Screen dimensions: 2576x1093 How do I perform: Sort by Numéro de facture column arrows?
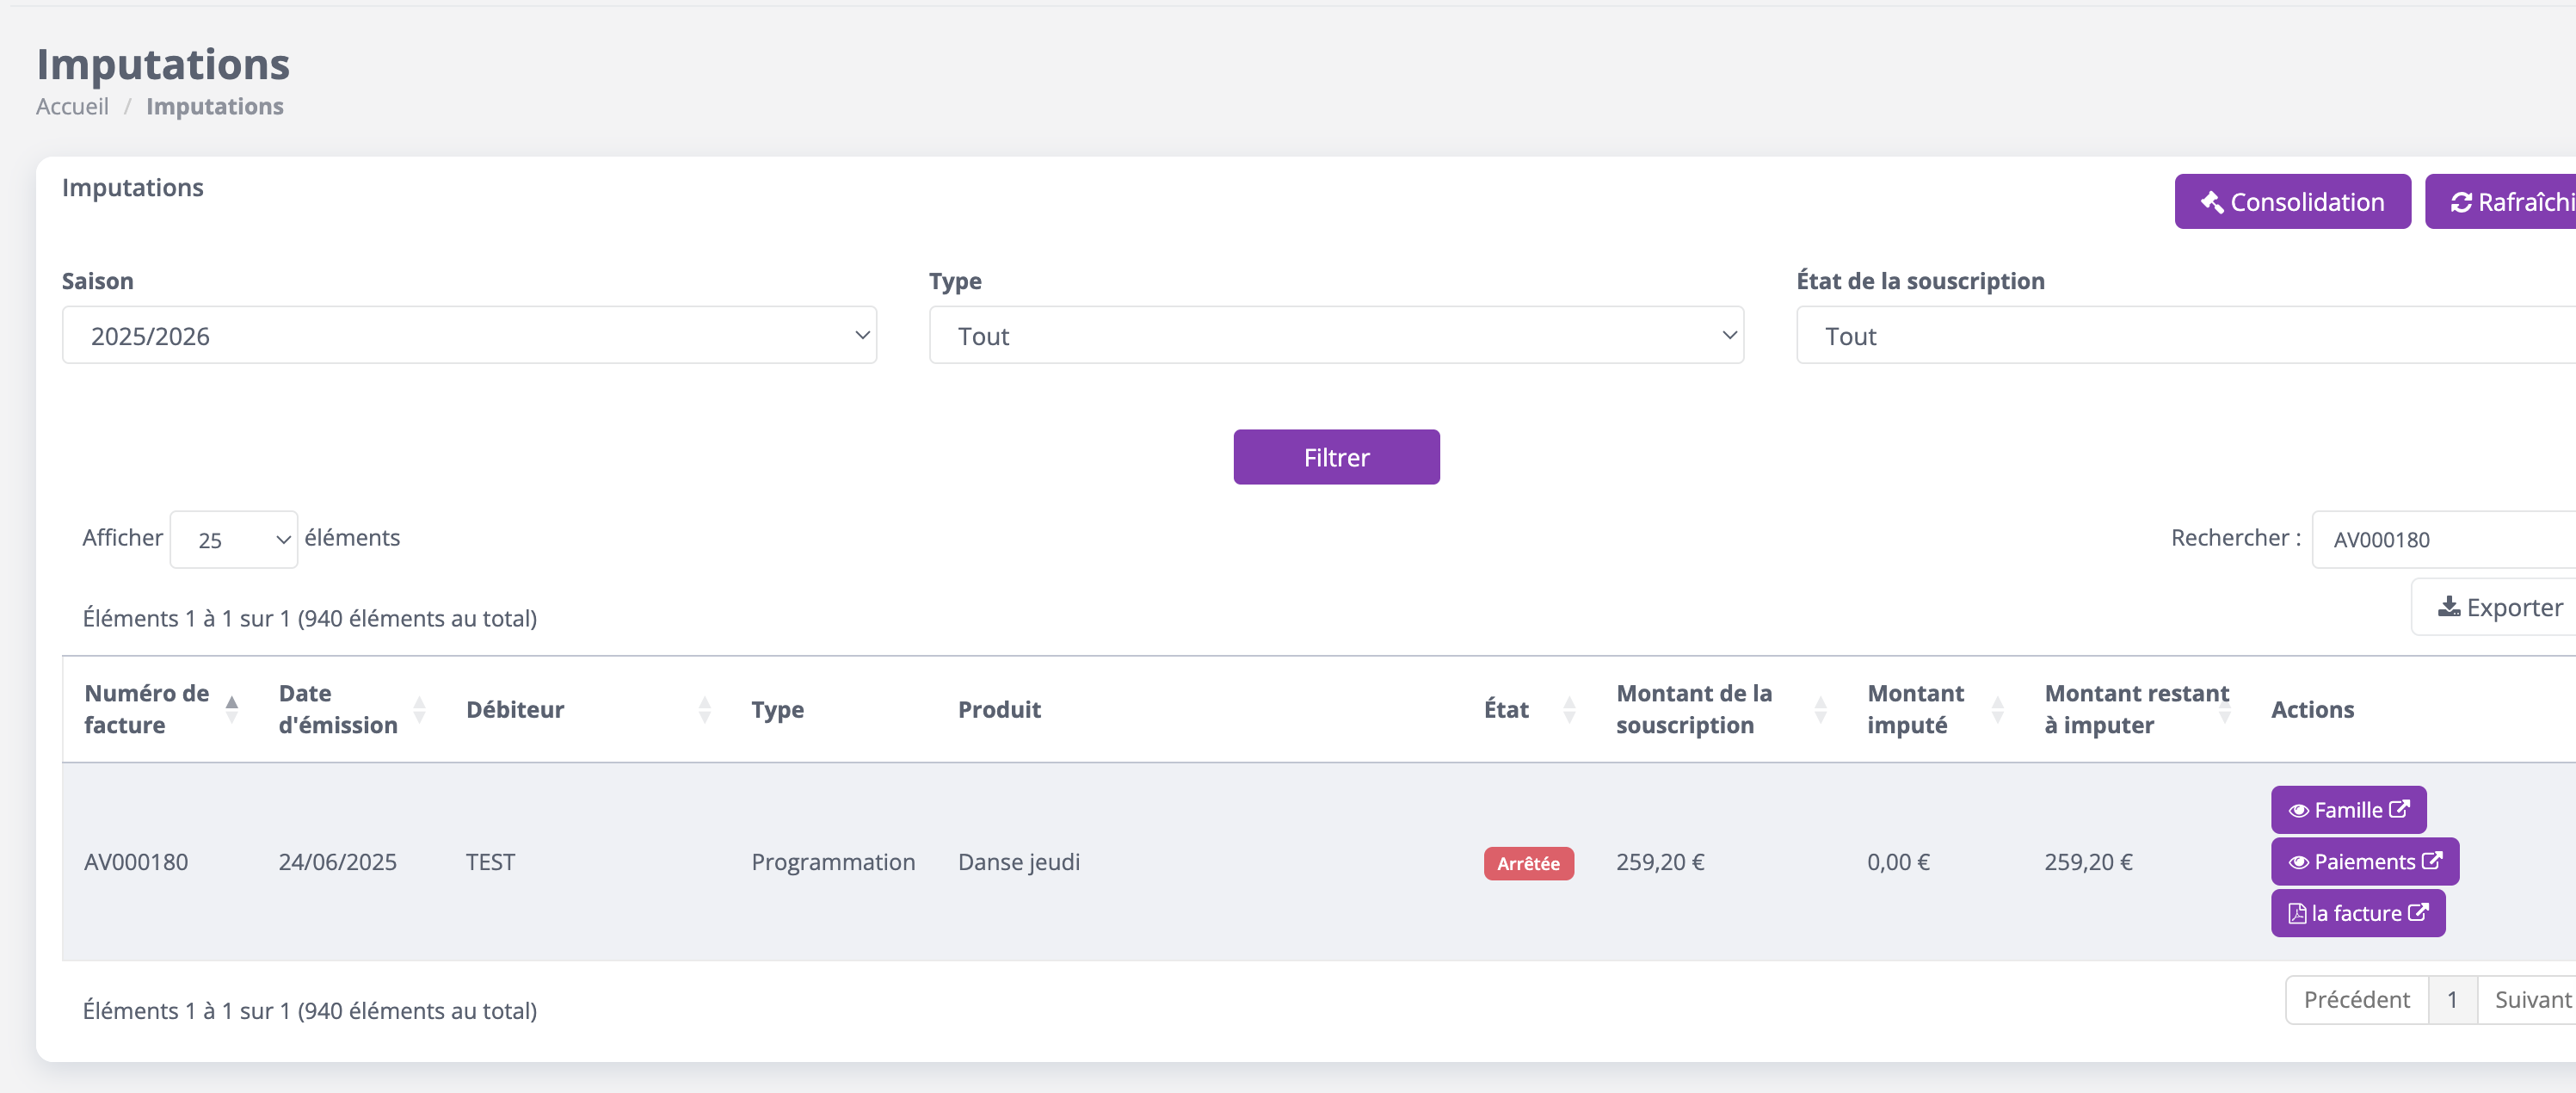[x=232, y=709]
